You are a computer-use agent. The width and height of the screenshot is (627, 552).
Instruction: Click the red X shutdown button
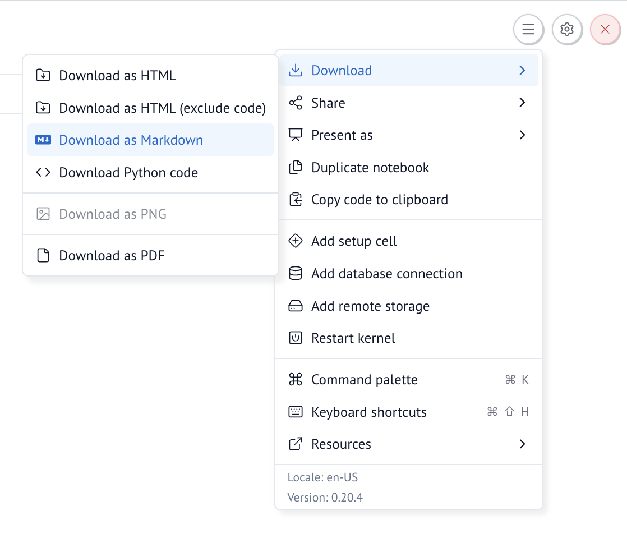click(605, 29)
